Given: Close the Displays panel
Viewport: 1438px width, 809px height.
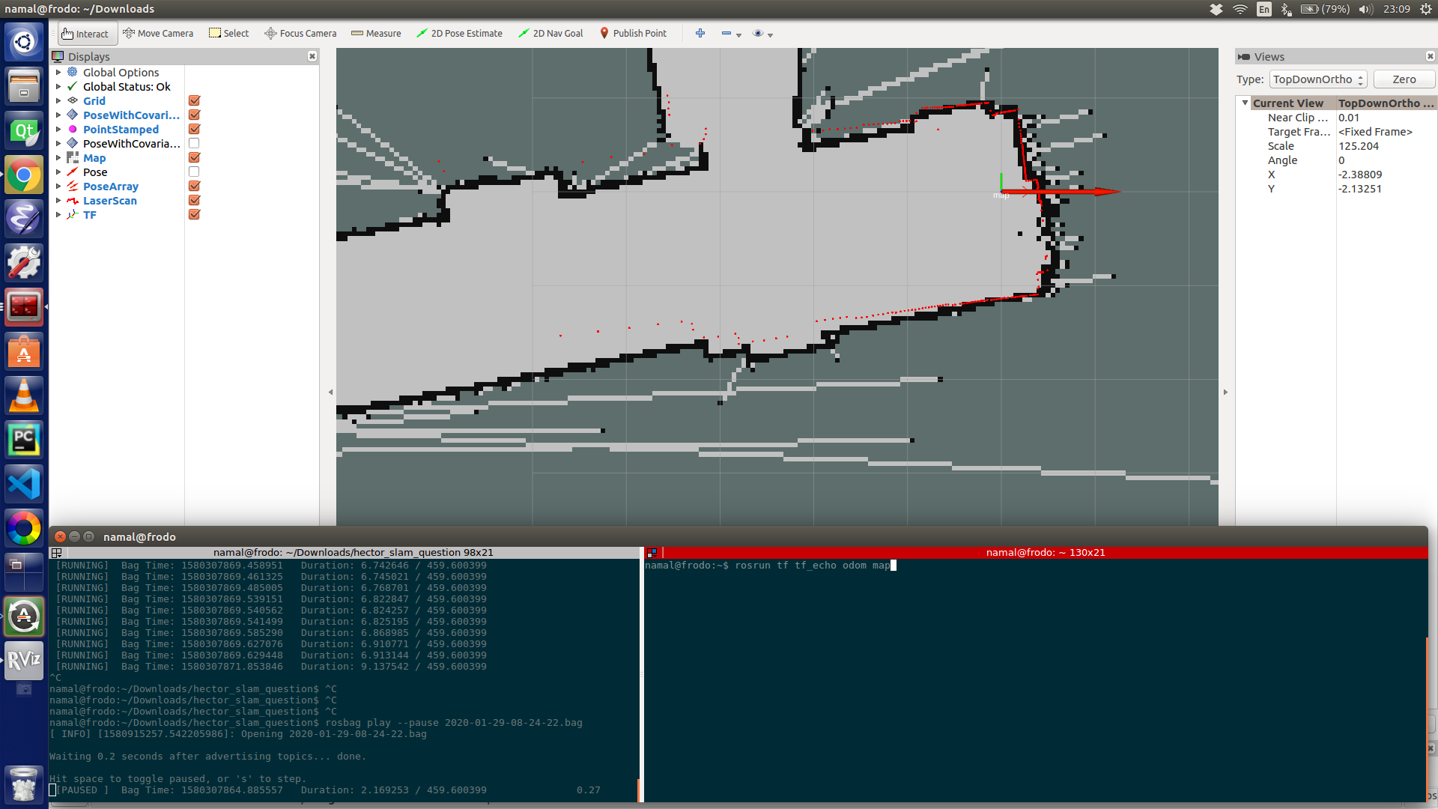Looking at the screenshot, I should coord(312,56).
